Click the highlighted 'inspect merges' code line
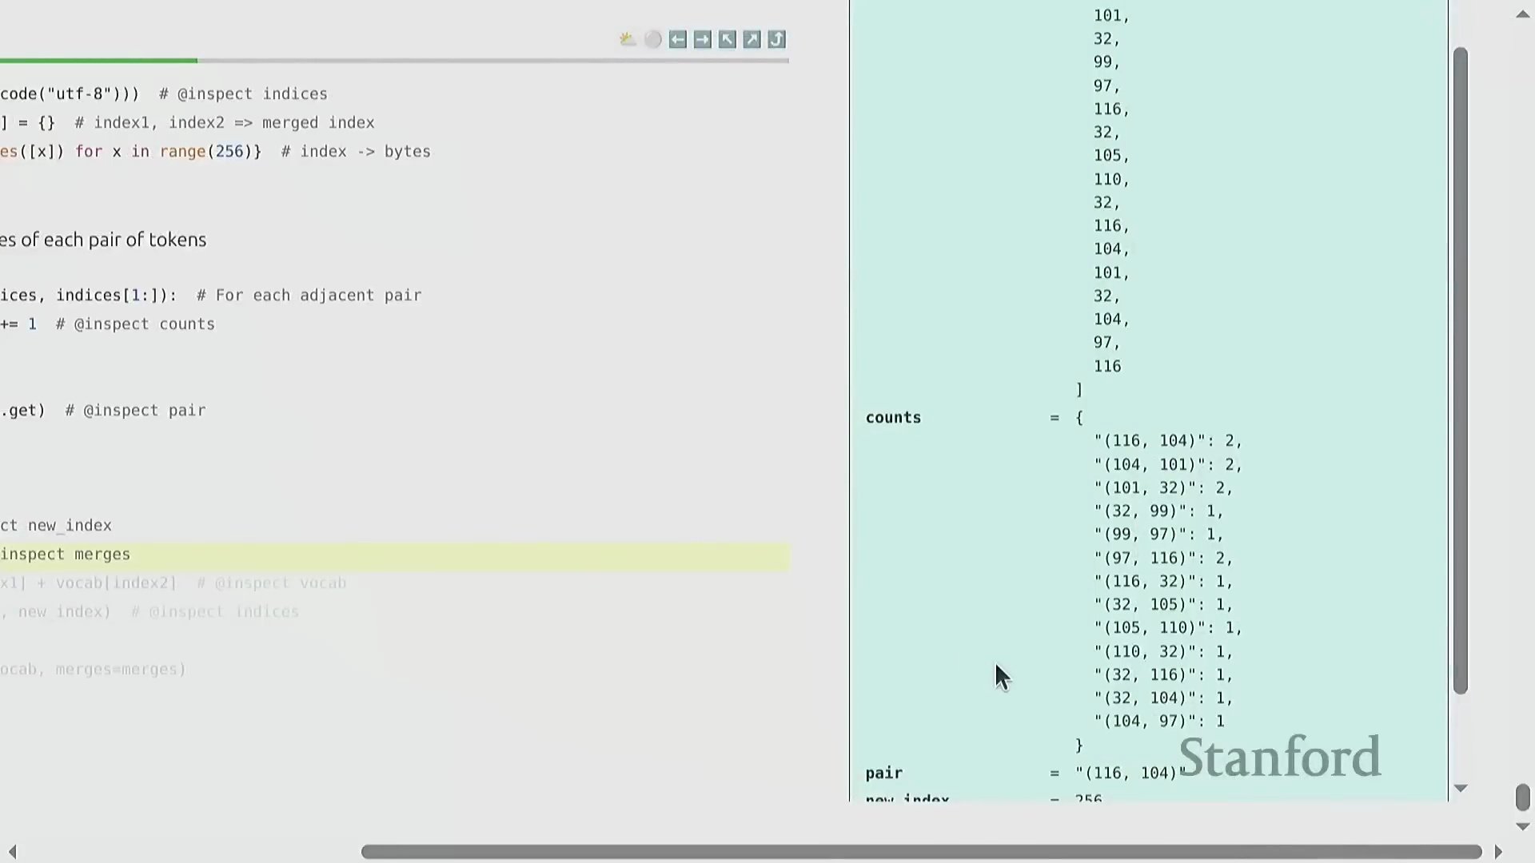1535x863 pixels. [66, 555]
